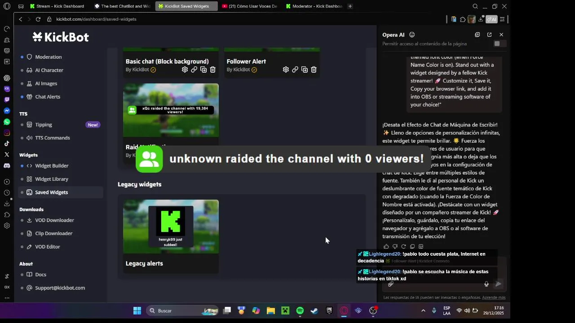Open Windows Start menu
The width and height of the screenshot is (575, 323).
[x=137, y=310]
